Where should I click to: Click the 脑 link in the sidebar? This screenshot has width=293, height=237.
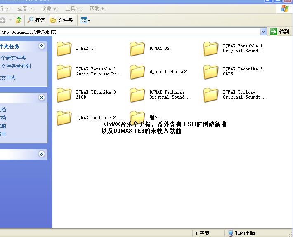click(x=3, y=126)
